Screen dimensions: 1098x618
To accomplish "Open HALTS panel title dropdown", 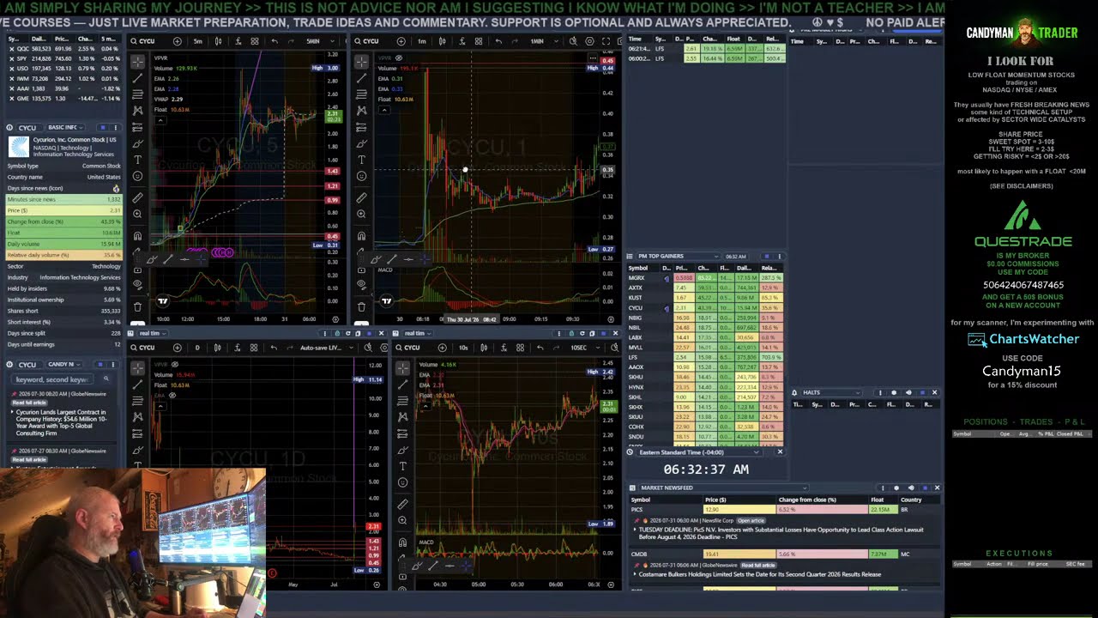I will [x=832, y=392].
